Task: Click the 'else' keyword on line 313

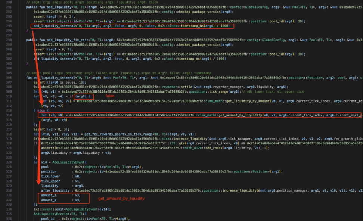Action: 41,110
